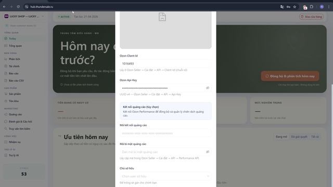The width and height of the screenshot is (333, 187).
Task: Select the Đang mở filter tab
Action: [x=281, y=137]
